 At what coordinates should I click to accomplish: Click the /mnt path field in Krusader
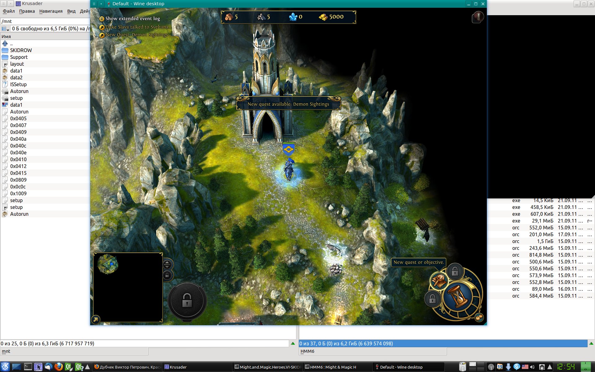(x=45, y=21)
